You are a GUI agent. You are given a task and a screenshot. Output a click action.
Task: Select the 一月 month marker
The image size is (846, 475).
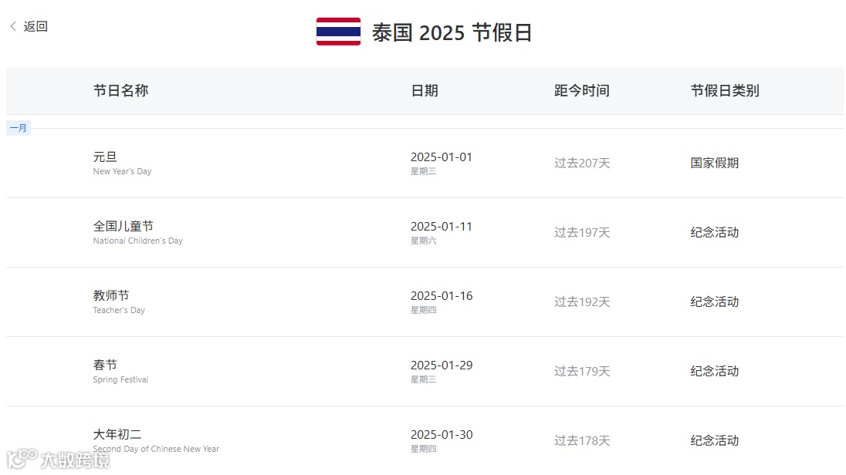pyautogui.click(x=19, y=128)
